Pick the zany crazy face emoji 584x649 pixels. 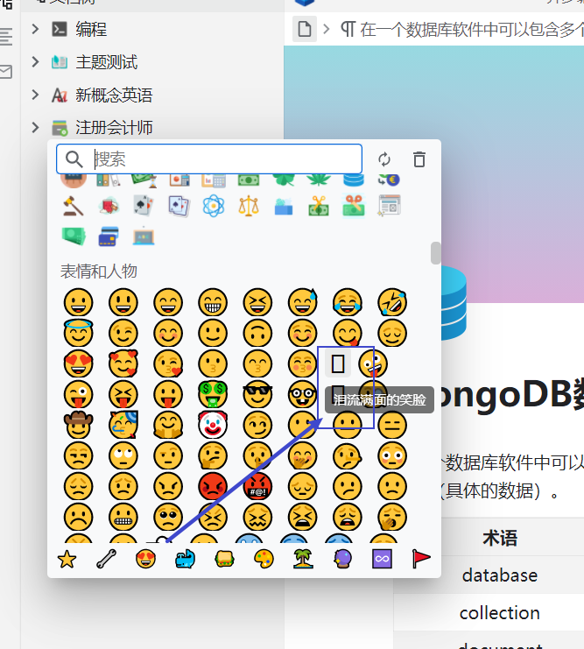pyautogui.click(x=373, y=363)
